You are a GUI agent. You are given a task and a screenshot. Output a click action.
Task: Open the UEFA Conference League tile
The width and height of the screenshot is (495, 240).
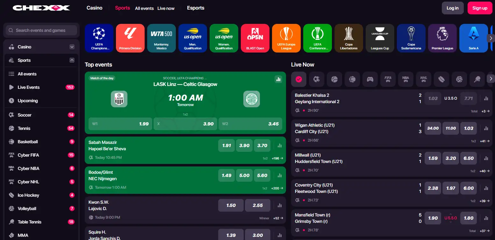pos(318,38)
